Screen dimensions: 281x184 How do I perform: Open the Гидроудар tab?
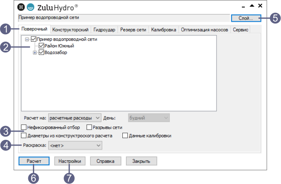pyautogui.click(x=104, y=30)
